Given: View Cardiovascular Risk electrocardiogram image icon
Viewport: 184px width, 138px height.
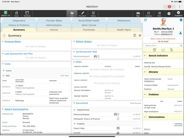Looking at the screenshot, I should point(95,56).
